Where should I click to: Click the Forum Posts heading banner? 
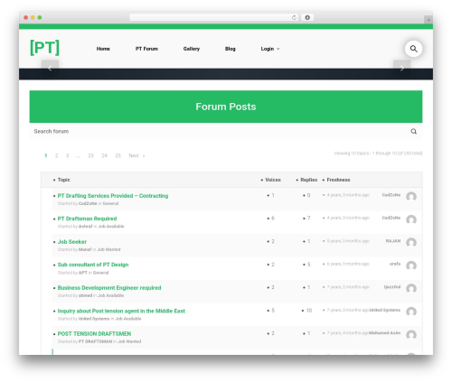[x=226, y=107]
